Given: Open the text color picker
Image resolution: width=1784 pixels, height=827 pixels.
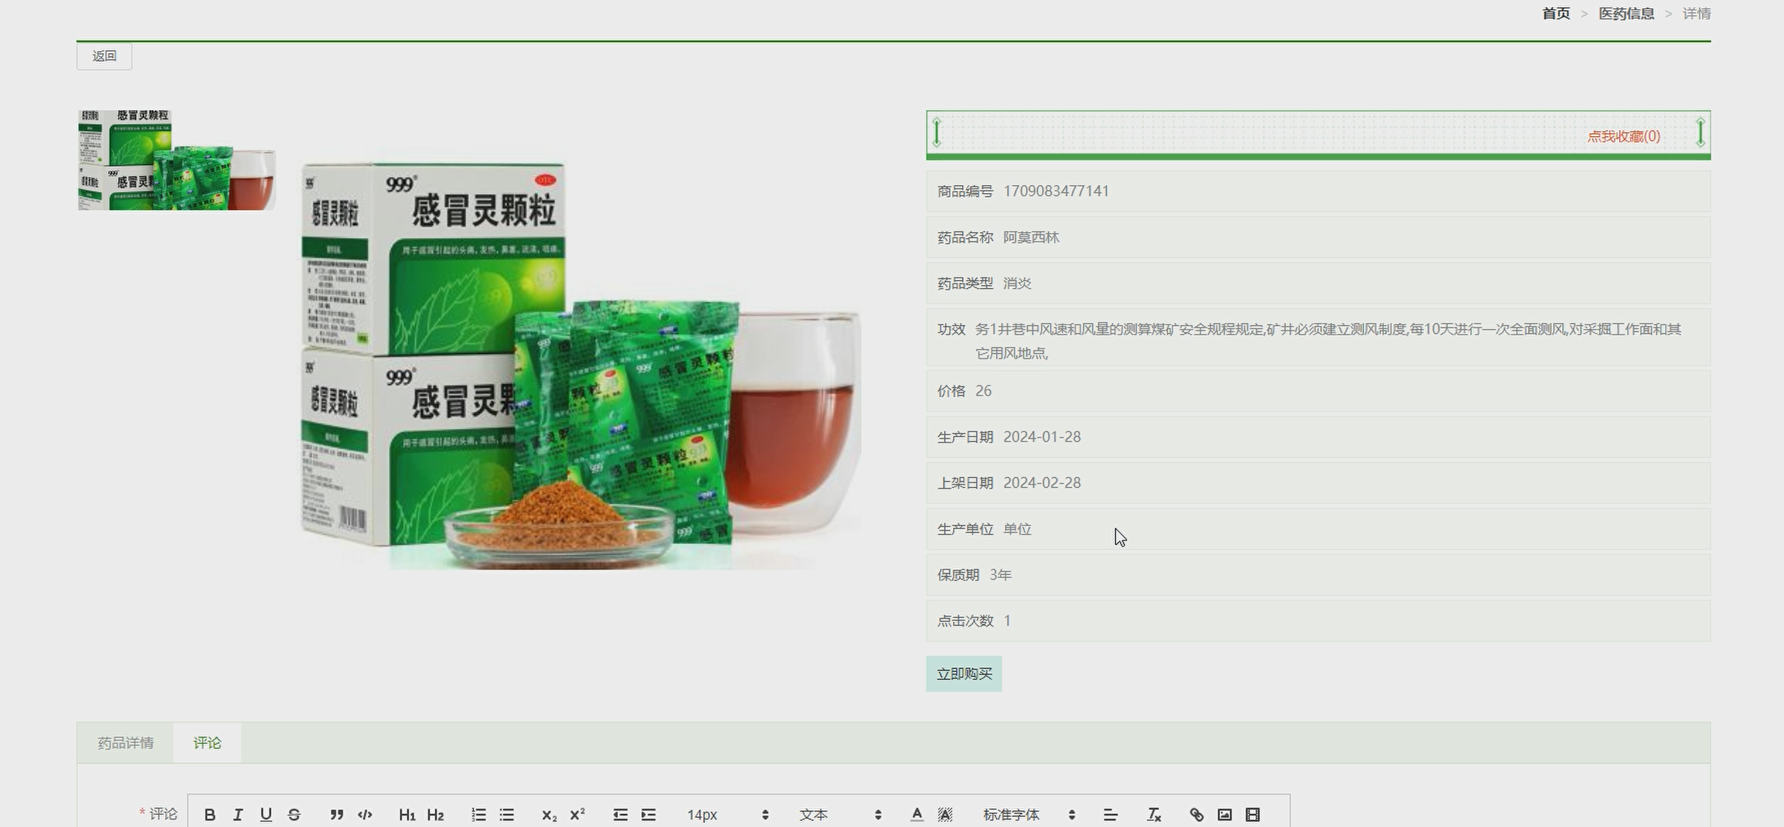Looking at the screenshot, I should point(917,814).
